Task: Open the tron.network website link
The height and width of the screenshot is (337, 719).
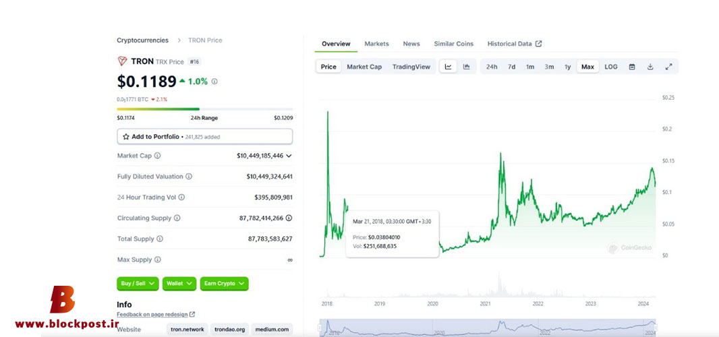Action: point(187,329)
